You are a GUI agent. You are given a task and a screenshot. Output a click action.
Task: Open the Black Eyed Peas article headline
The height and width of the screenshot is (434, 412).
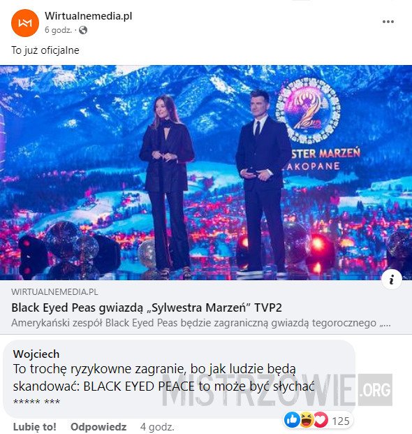147,308
